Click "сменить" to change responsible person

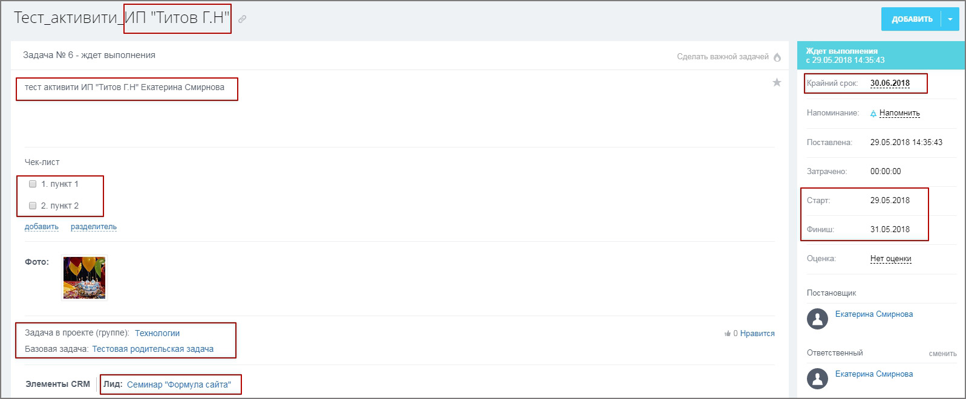[x=942, y=354]
